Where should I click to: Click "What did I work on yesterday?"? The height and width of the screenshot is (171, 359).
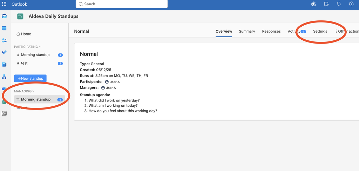point(114,100)
